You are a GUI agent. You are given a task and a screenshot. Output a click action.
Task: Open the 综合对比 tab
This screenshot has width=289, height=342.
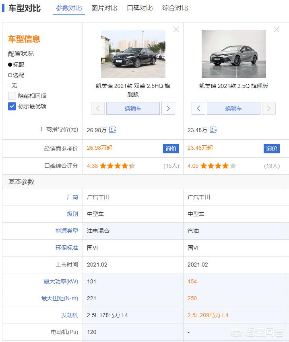pos(175,8)
